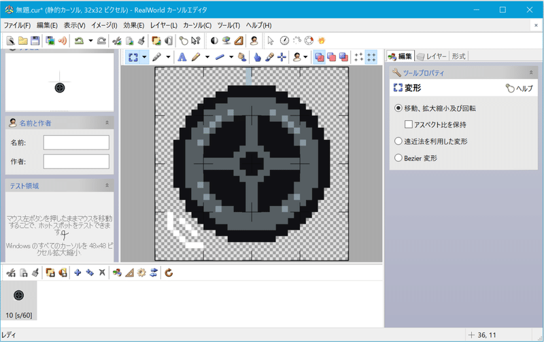The width and height of the screenshot is (544, 342).
Task: Click the circular orange arrow icon in frames toolbar
Action: [169, 273]
